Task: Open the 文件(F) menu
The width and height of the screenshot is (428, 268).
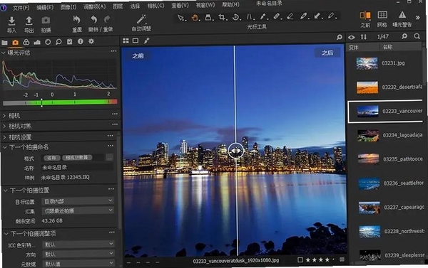Action: coord(21,8)
